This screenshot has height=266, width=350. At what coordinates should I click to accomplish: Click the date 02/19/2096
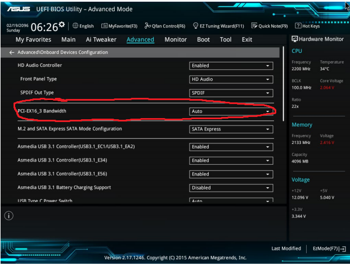[x=17, y=25]
